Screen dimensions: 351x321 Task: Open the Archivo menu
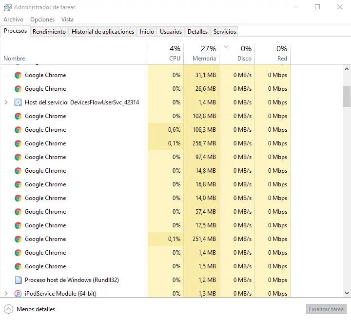(13, 20)
